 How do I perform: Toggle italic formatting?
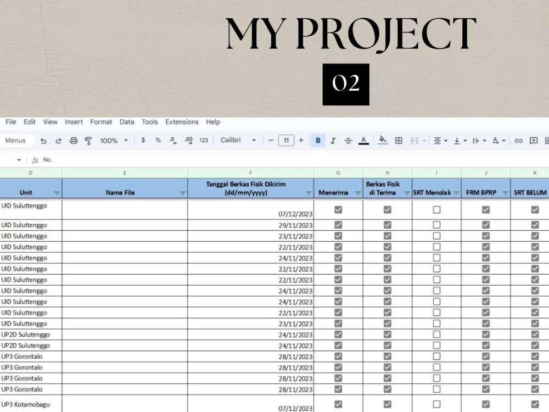[x=333, y=141]
